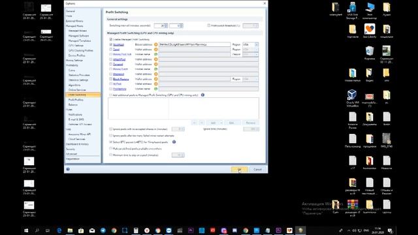418x235 pixels.
Task: Click the orange Bitcoin icon in NiceHash row
Action: coord(156,44)
